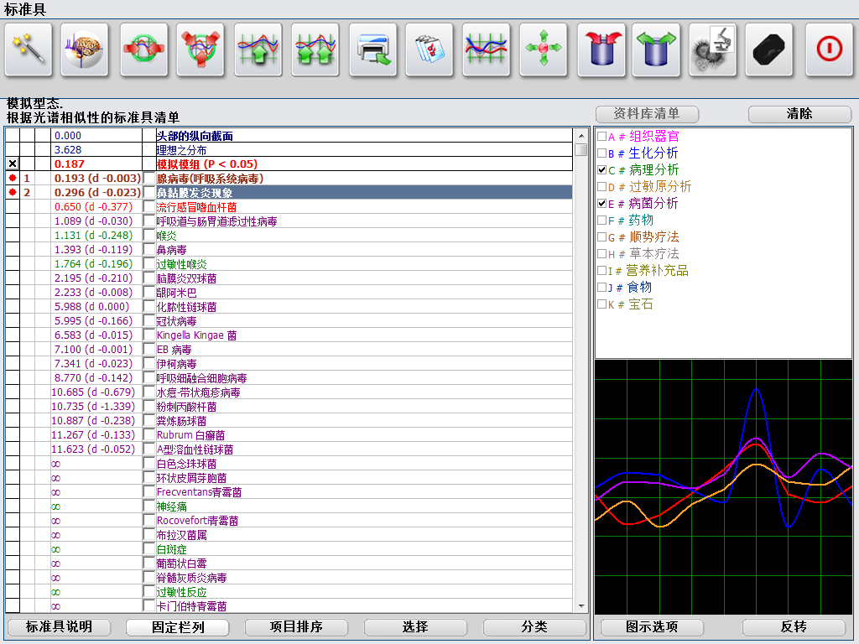Click the red power exit icon
Image resolution: width=859 pixels, height=644 pixels.
click(830, 49)
